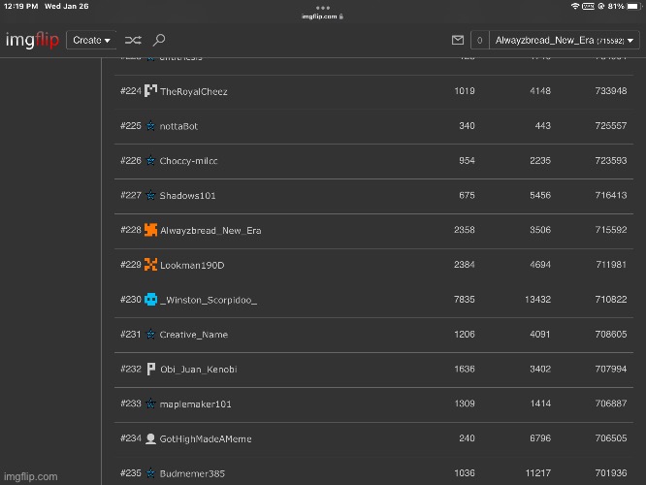
Task: Click the white flag icon beside Obi_Juan_Kenobi
Action: [151, 369]
